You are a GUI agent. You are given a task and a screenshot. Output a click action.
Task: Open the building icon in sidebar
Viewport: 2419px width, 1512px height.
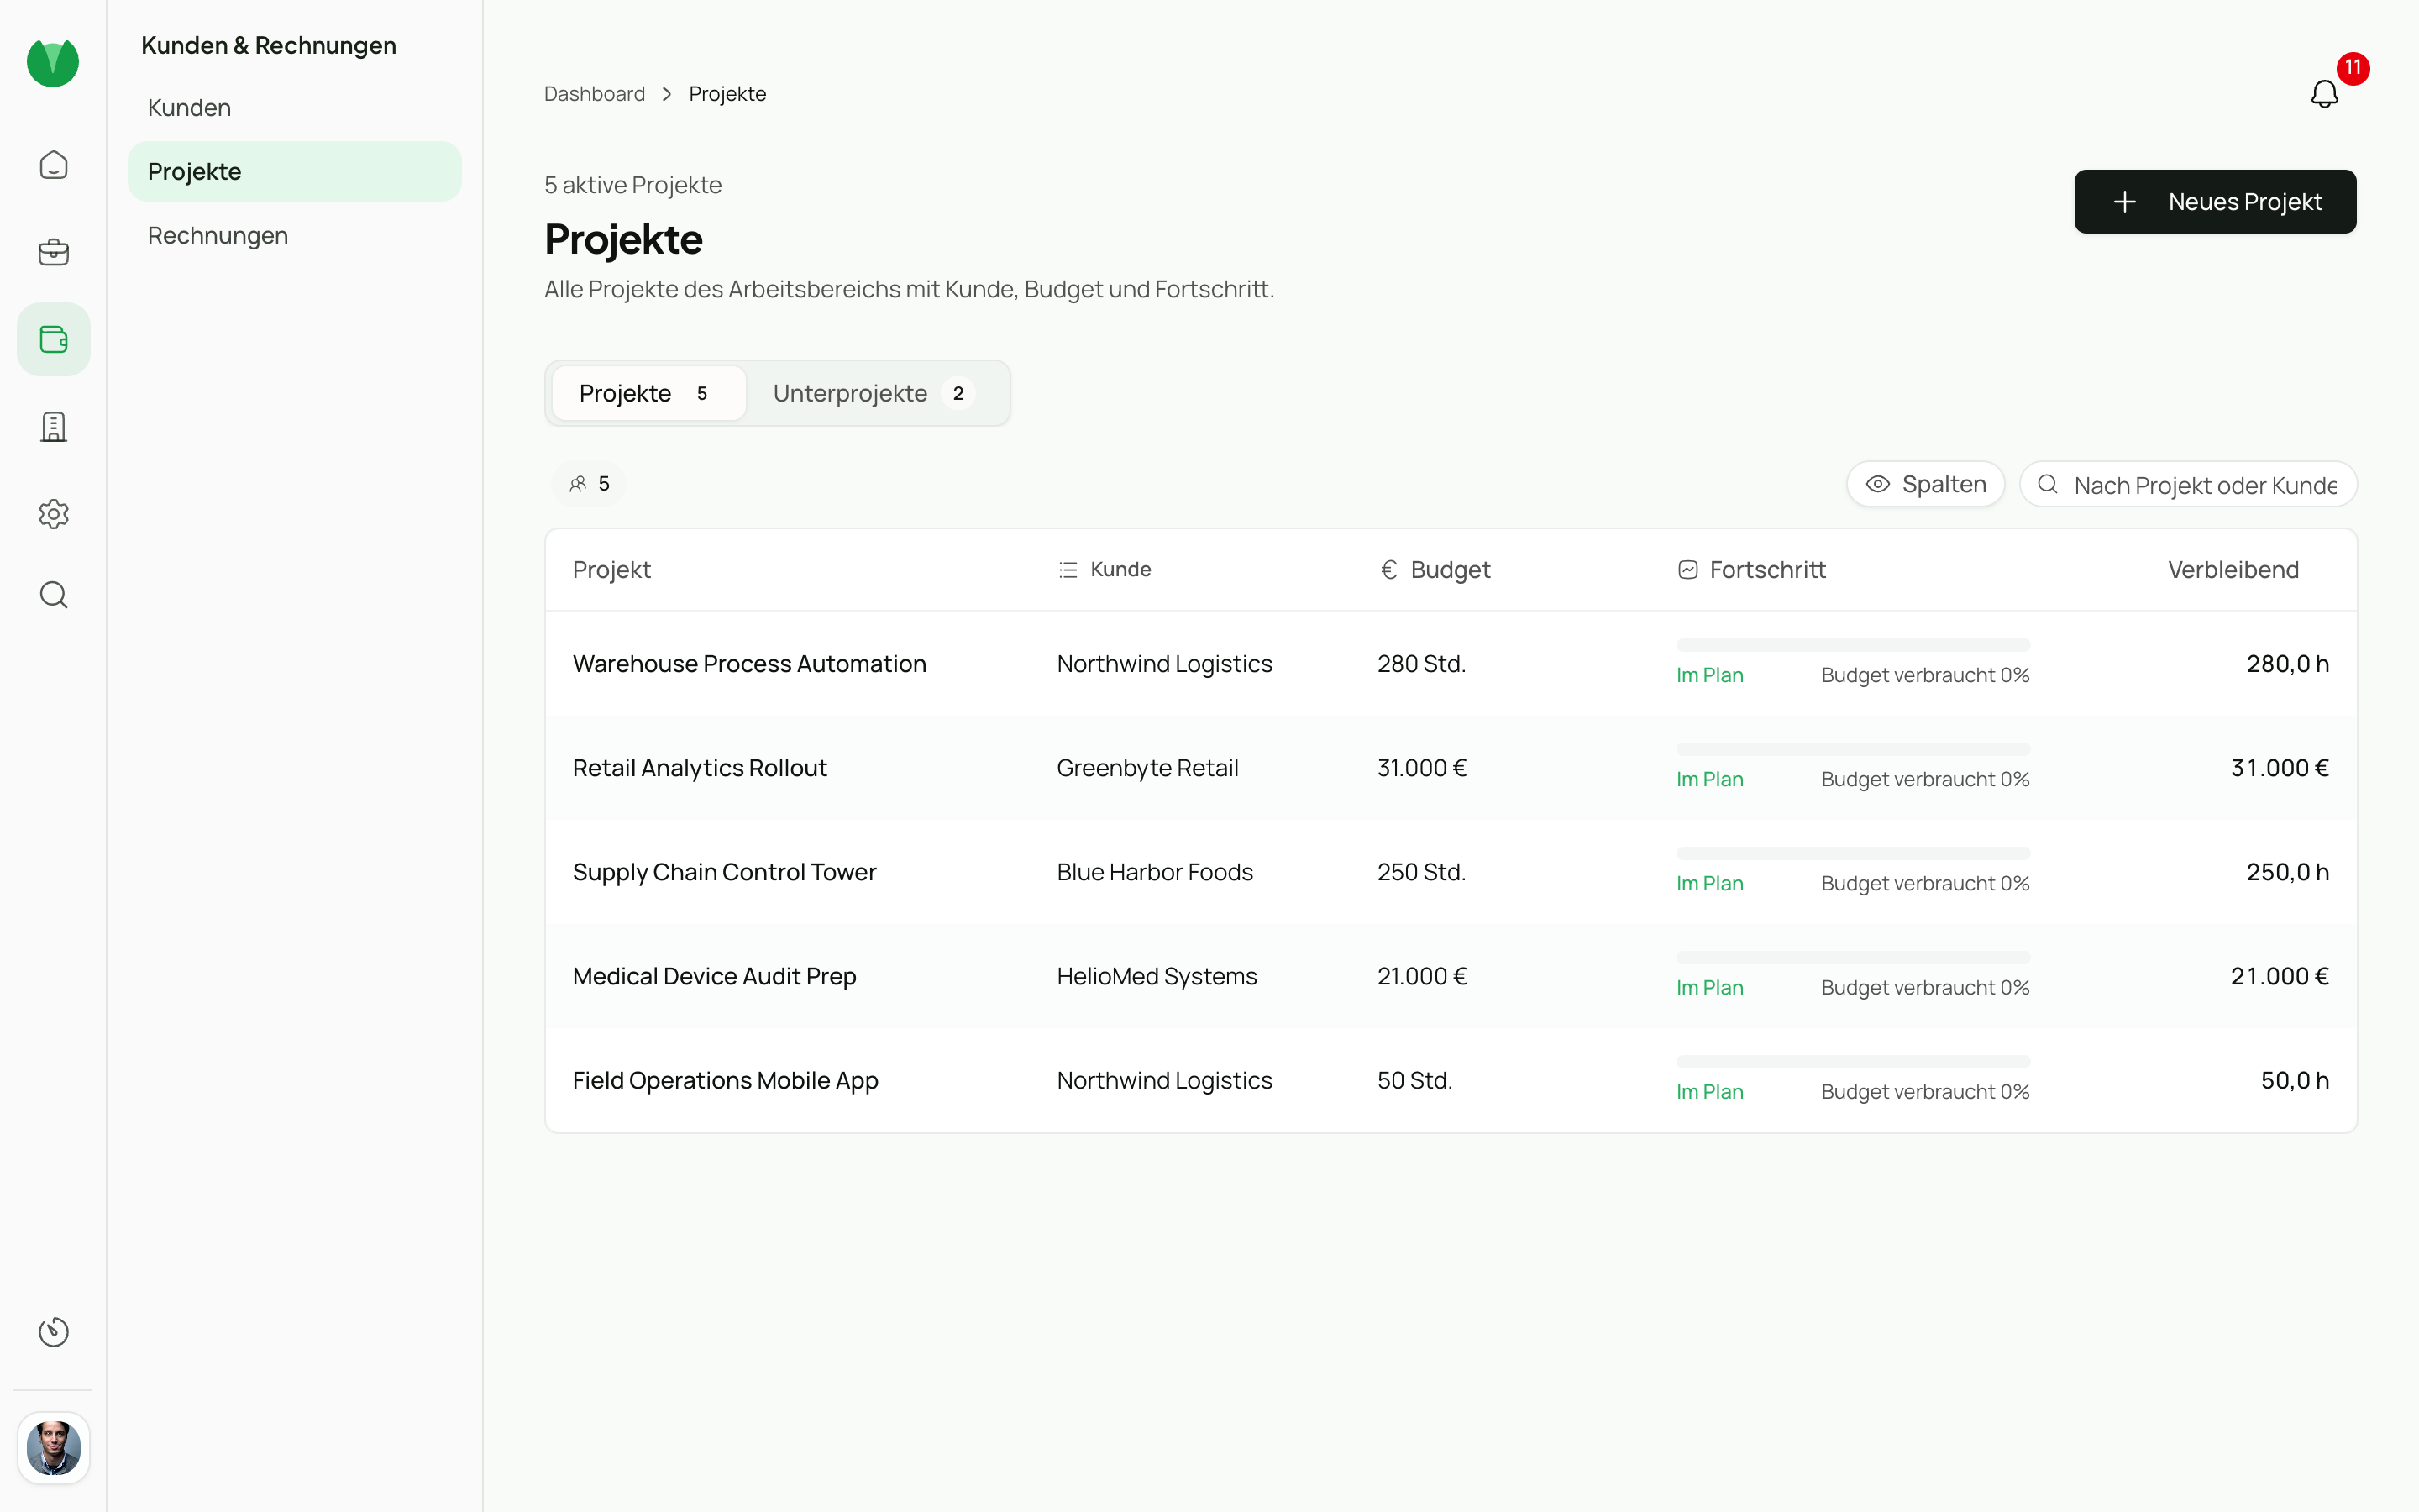[53, 427]
